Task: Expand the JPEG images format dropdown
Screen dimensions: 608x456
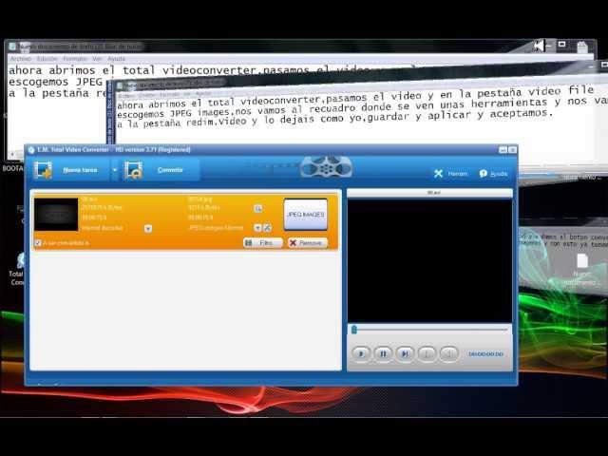Action: point(257,228)
